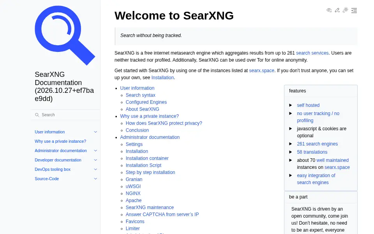
Task: Expand the 'self hosted' disclosure triangle
Action: (291, 105)
